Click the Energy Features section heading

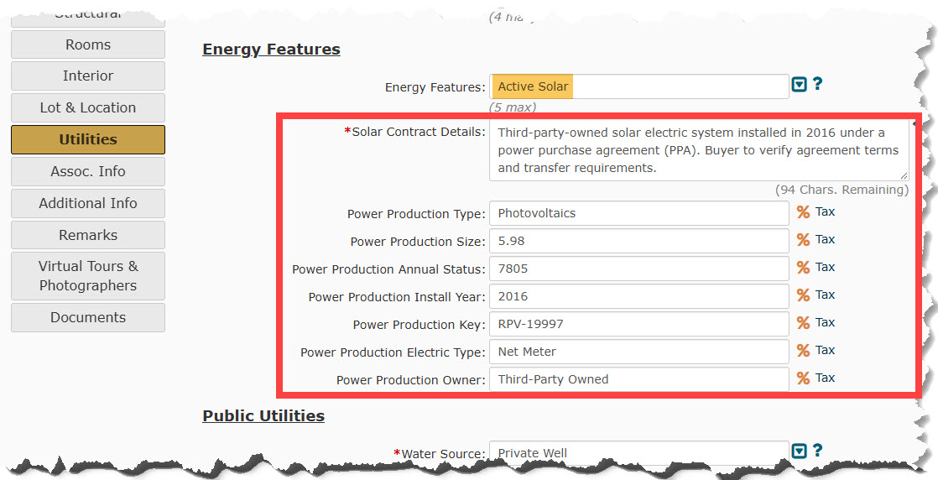[271, 49]
